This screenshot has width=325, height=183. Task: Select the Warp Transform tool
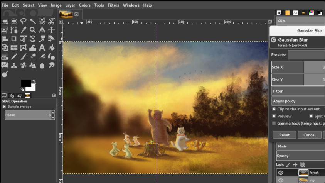tap(32, 48)
